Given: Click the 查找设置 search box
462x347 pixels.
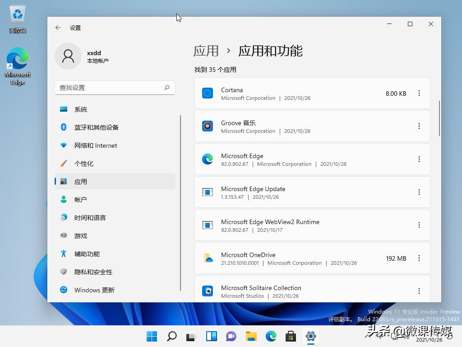Looking at the screenshot, I should pos(115,87).
